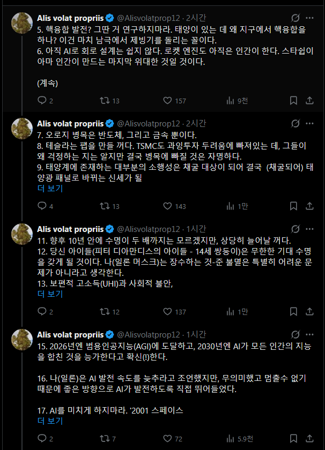The height and width of the screenshot is (450, 325).
Task: View analytics for the 5.9천 views tweet
Action: pyautogui.click(x=230, y=439)
